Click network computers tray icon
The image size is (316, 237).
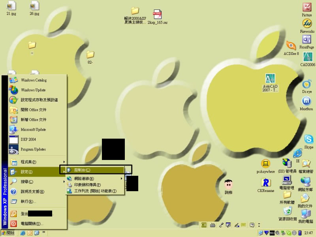[261, 233]
